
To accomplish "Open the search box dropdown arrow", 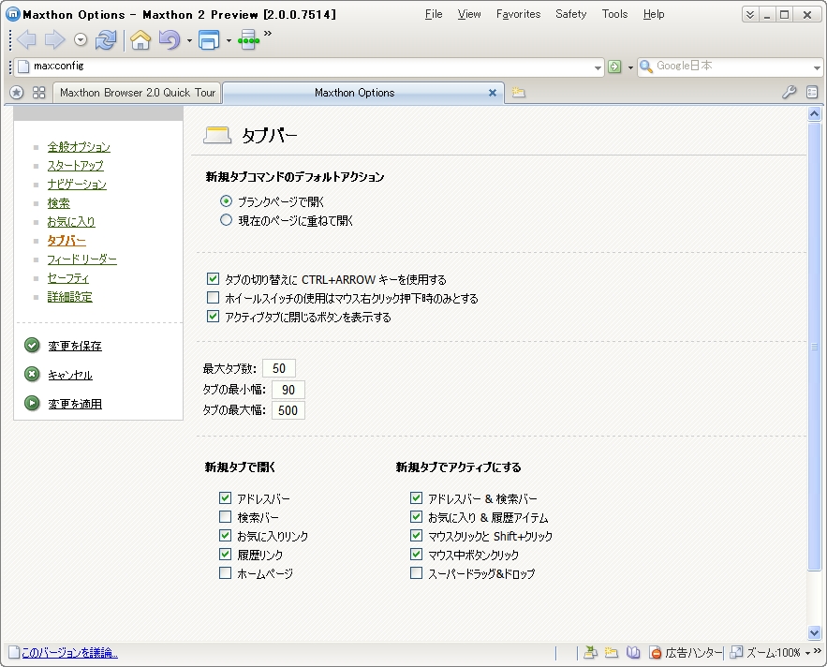I will [817, 67].
